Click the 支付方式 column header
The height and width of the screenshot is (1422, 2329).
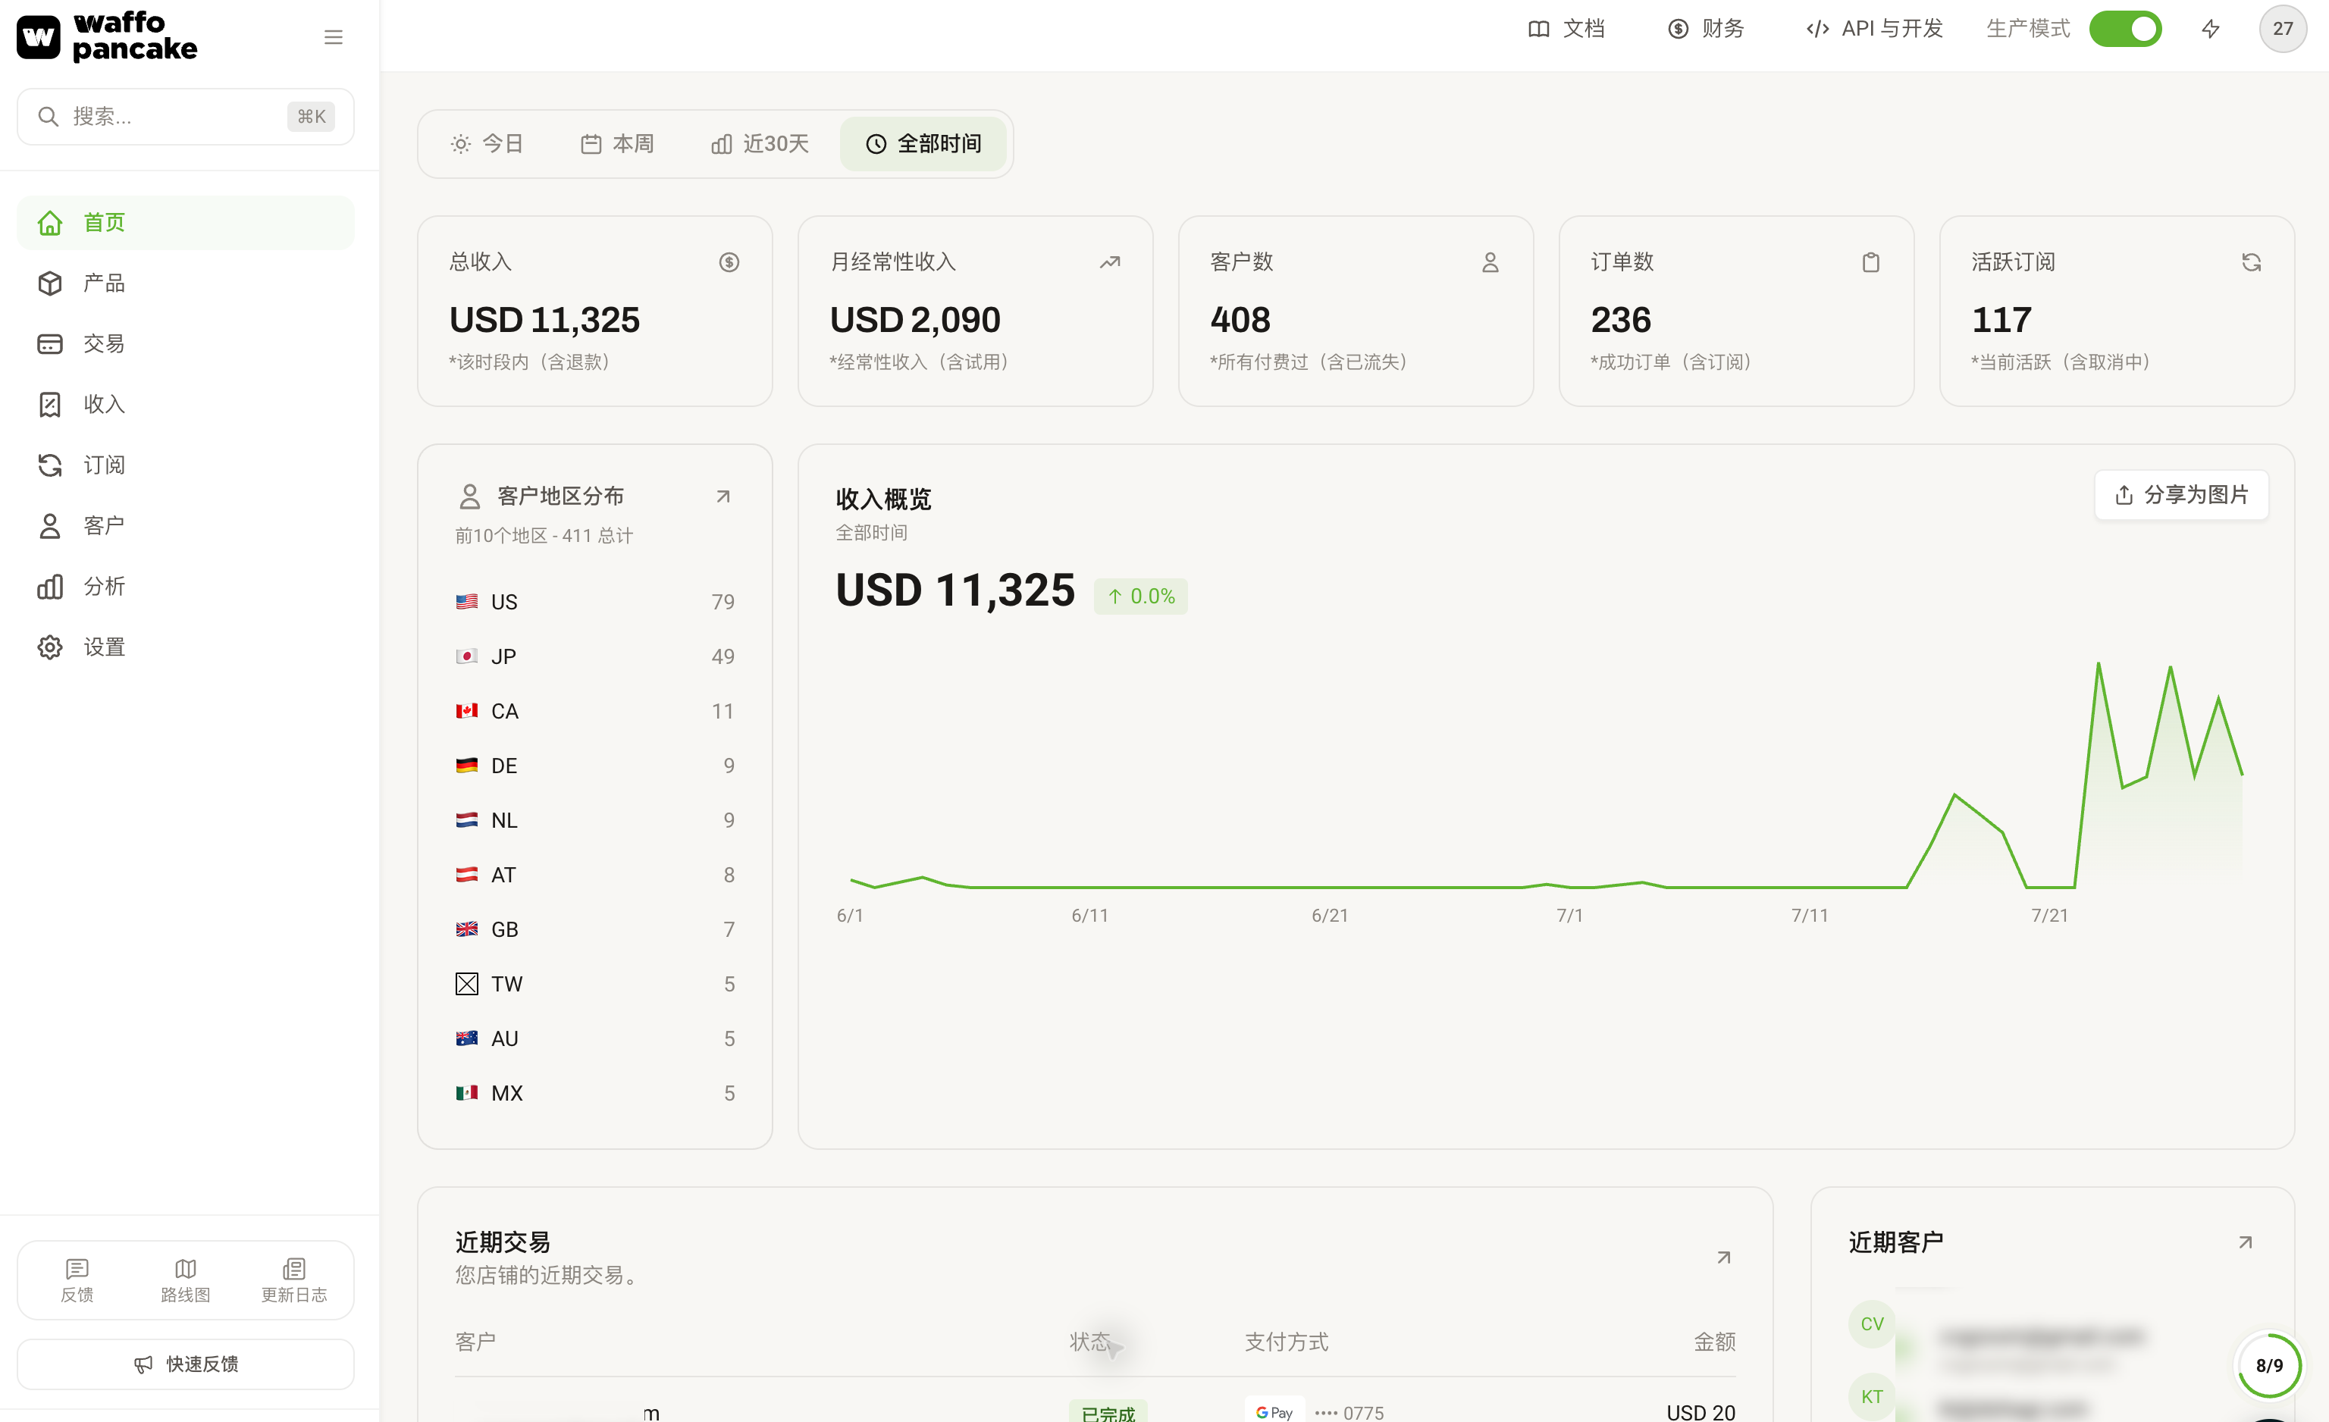(1287, 1342)
